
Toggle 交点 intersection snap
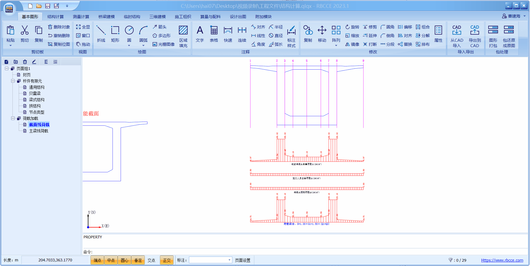tap(151, 260)
